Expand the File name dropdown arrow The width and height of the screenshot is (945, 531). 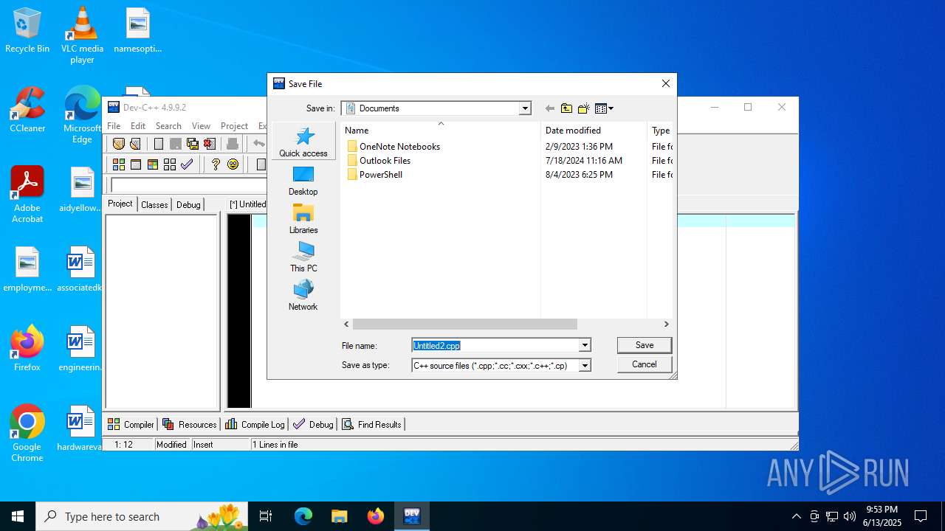tap(585, 345)
